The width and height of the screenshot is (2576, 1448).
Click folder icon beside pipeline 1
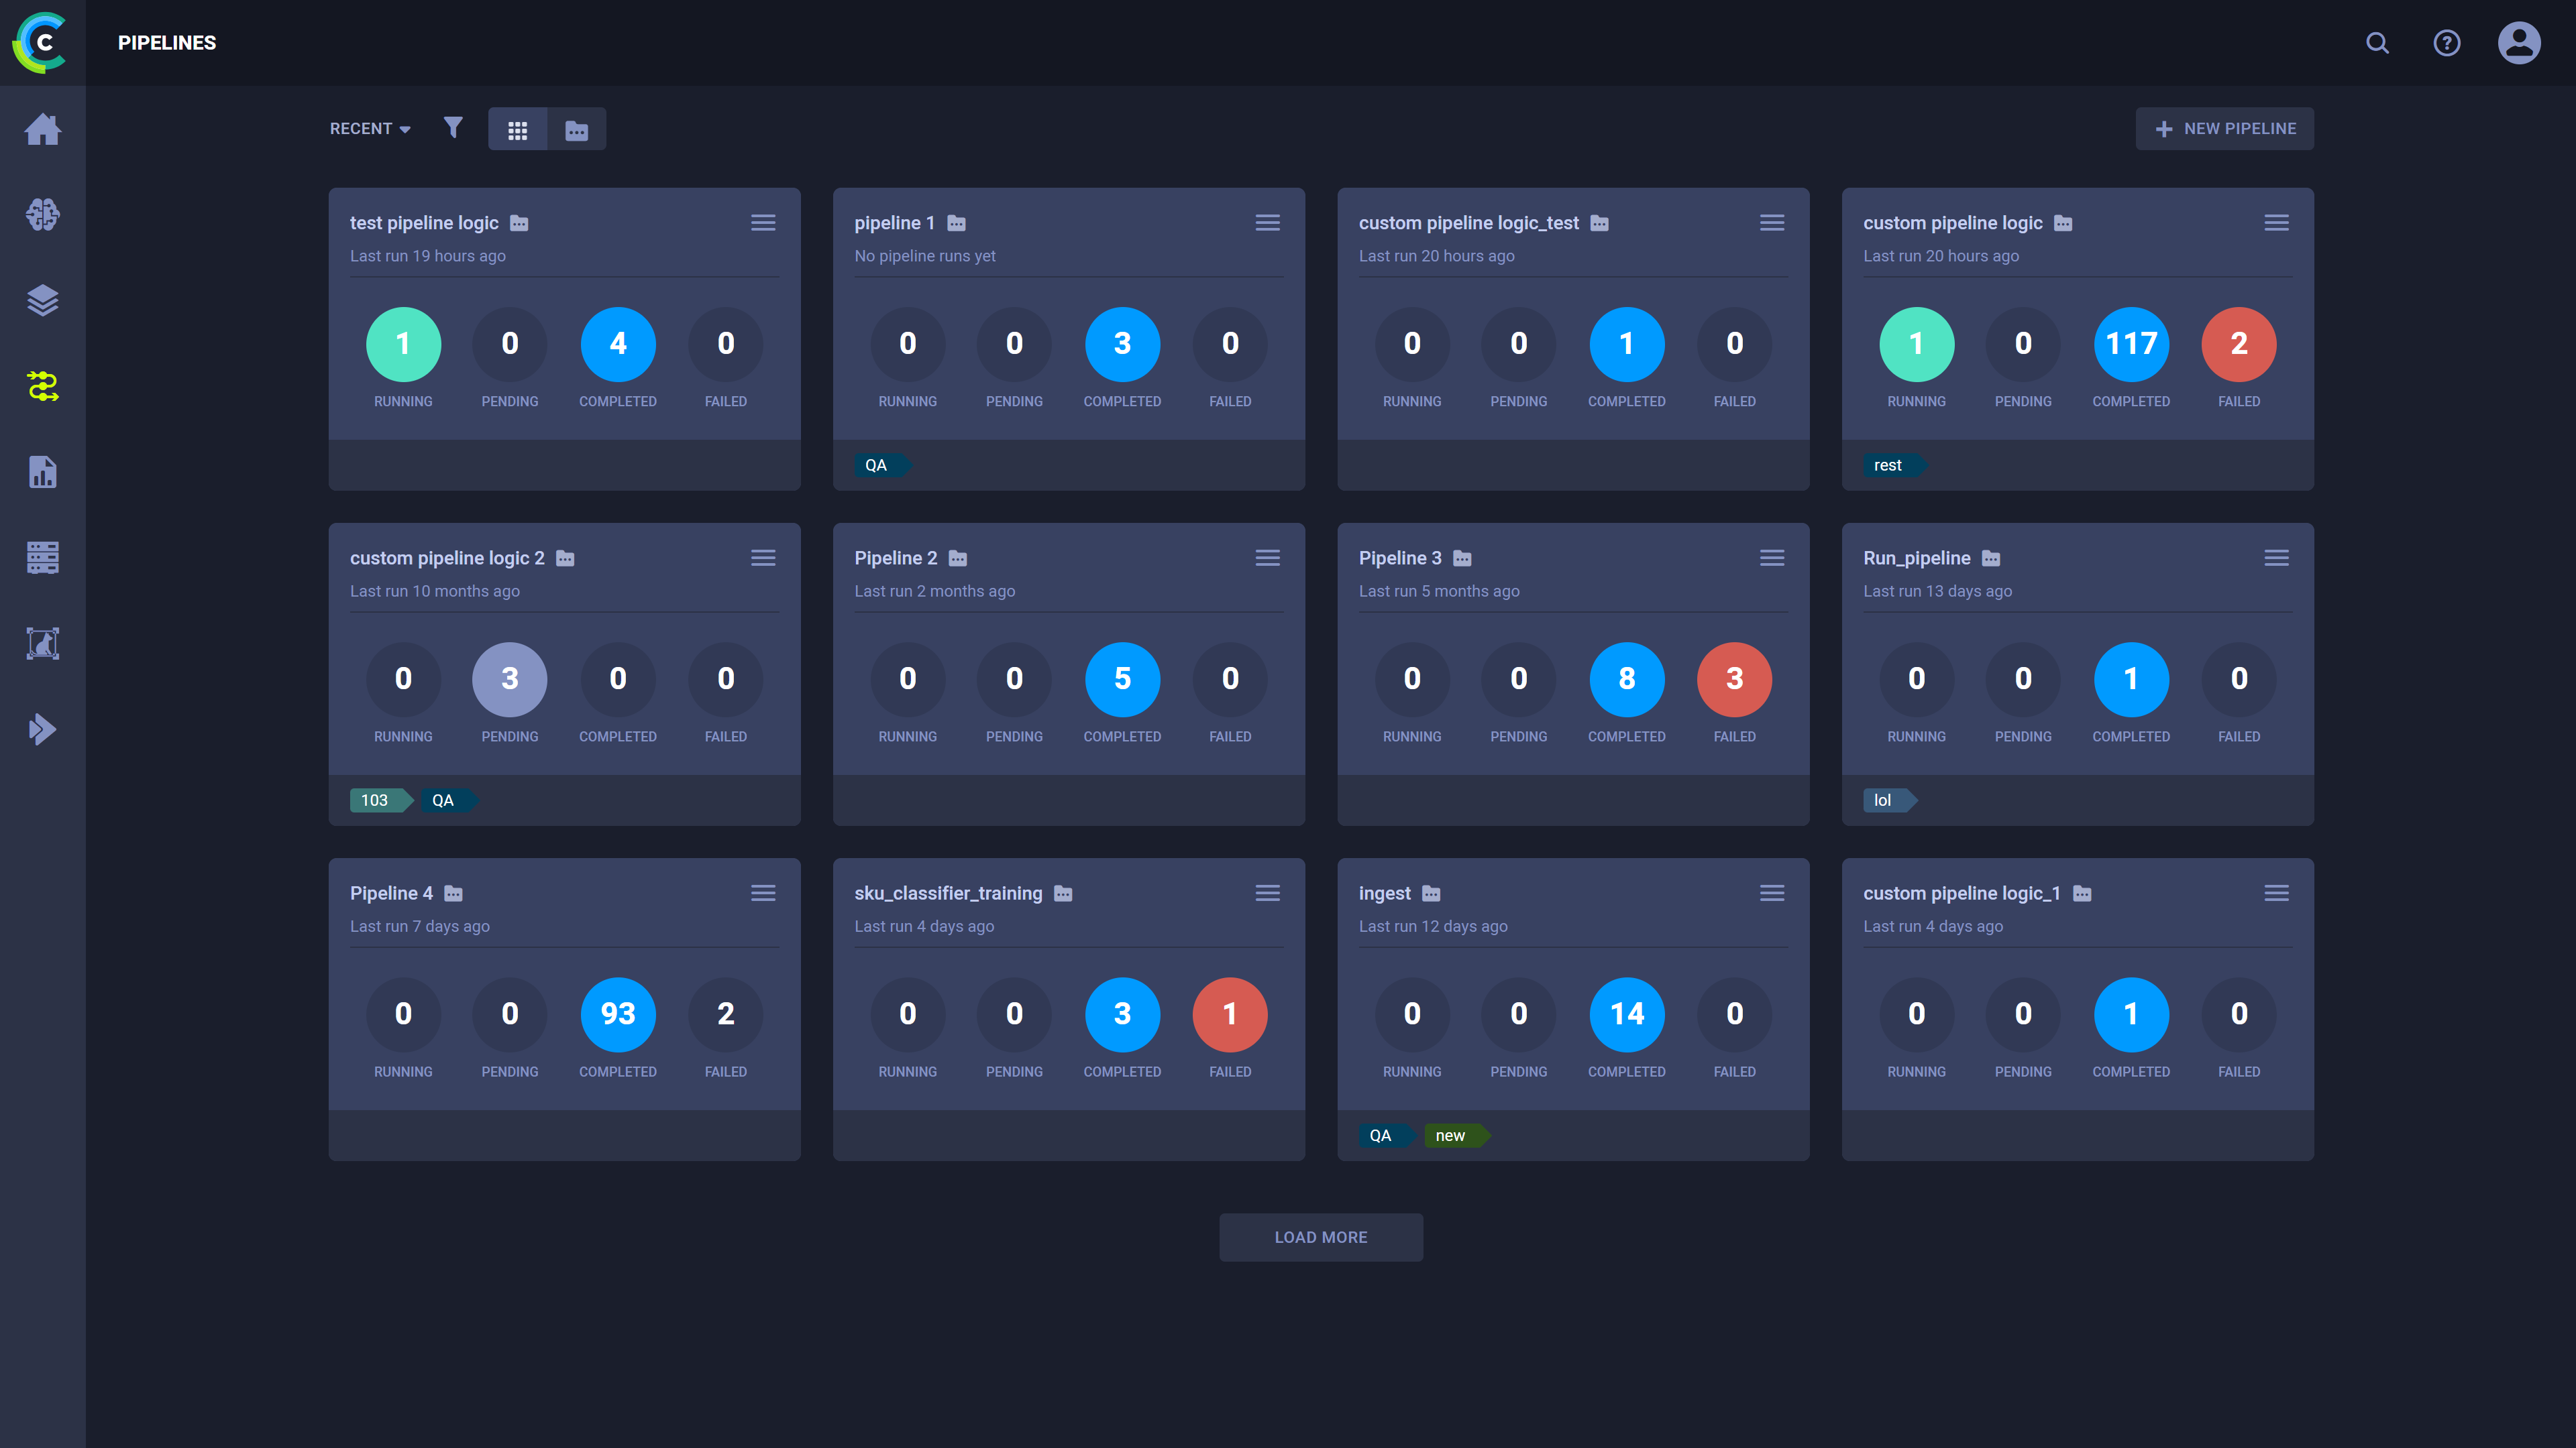pos(956,223)
